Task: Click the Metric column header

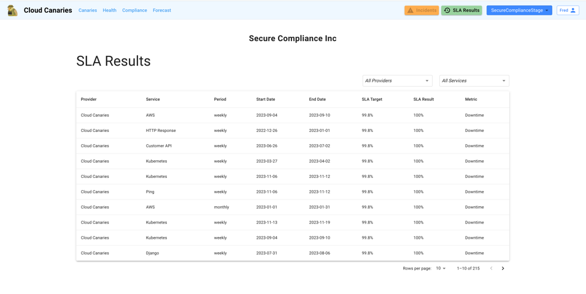Action: [x=471, y=99]
